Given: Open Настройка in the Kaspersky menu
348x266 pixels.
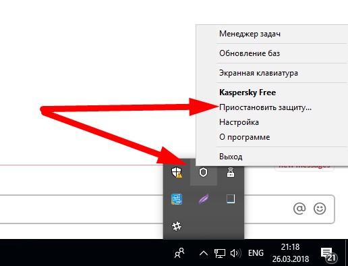Looking at the screenshot, I should (239, 122).
